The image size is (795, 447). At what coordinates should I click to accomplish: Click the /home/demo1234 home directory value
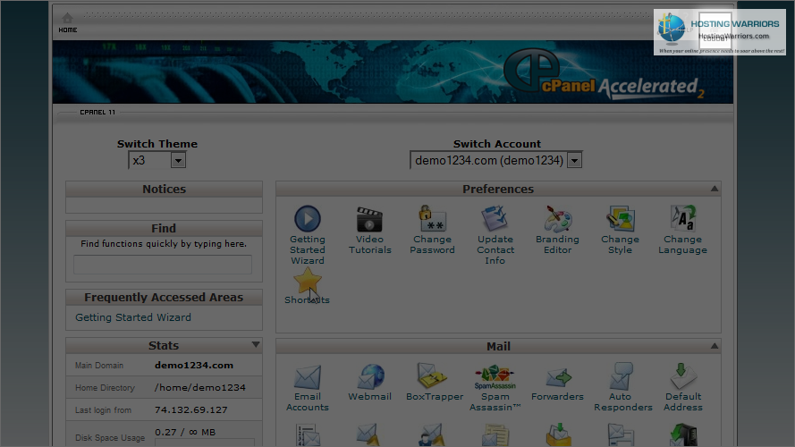point(200,387)
